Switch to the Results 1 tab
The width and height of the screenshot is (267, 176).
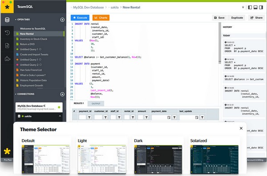click(79, 103)
